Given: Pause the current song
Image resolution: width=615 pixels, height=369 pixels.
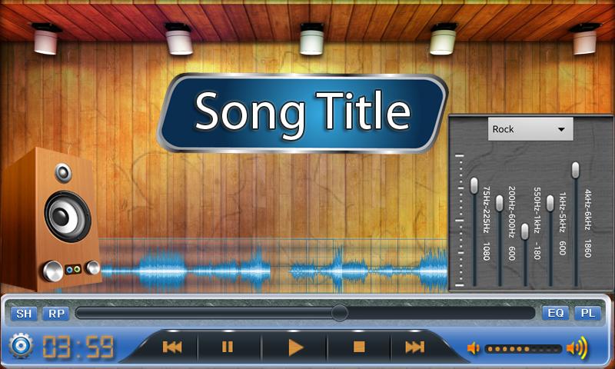Looking at the screenshot, I should click(x=228, y=347).
